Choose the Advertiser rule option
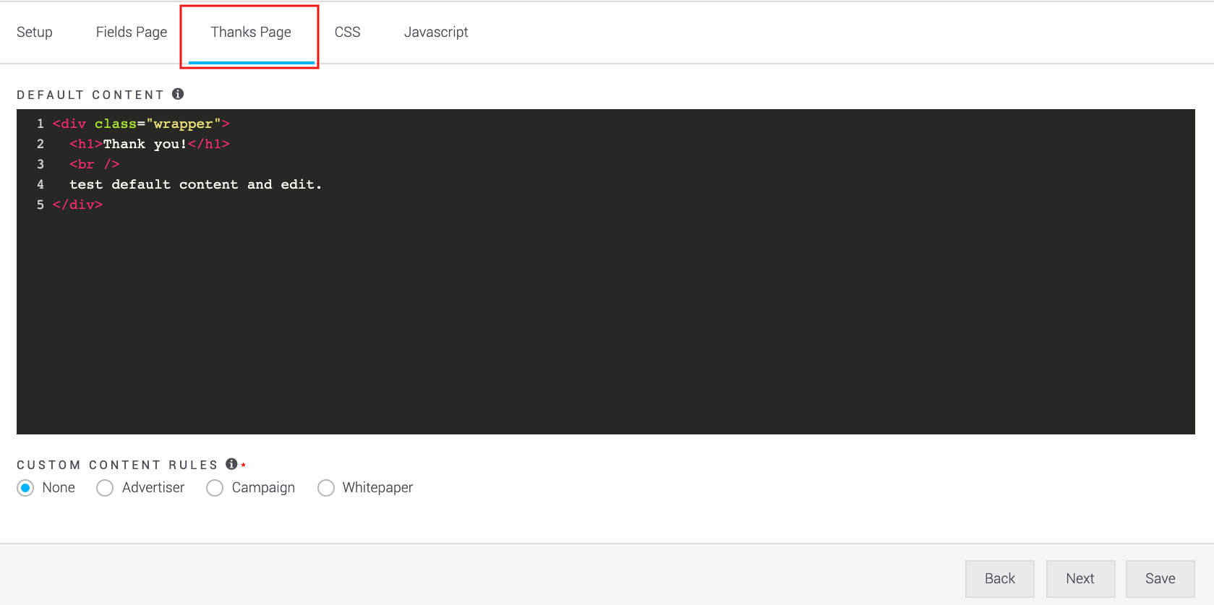The height and width of the screenshot is (605, 1214). coord(105,488)
